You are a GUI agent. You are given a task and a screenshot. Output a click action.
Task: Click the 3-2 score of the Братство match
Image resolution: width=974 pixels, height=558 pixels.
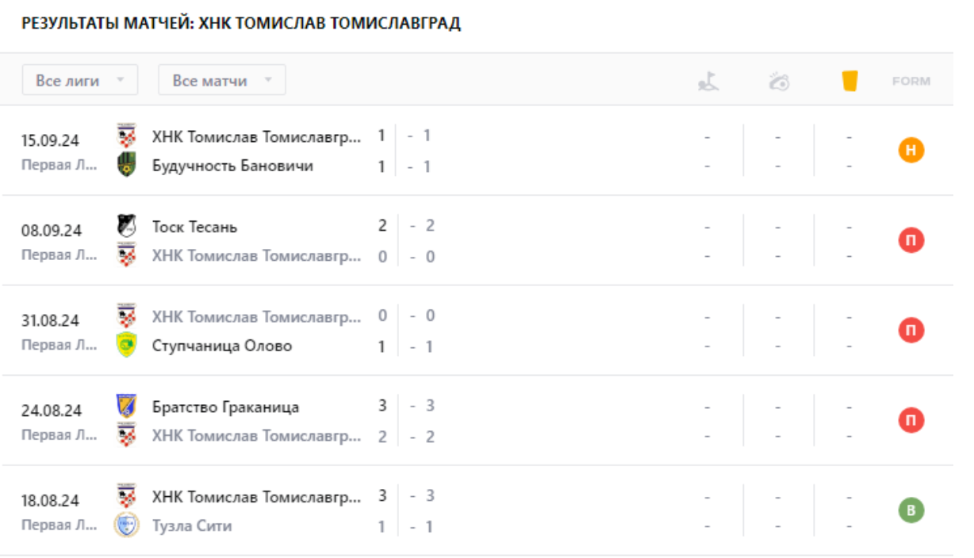click(x=381, y=420)
